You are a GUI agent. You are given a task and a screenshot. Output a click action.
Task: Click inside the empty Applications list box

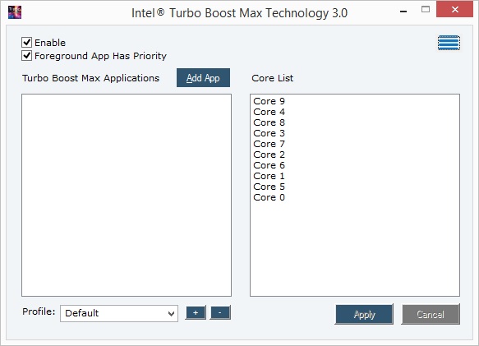click(x=127, y=195)
